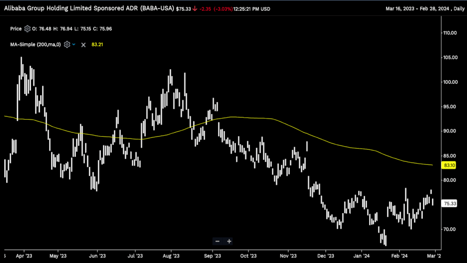Select the $75.33 header price
Image resolution: width=467 pixels, height=263 pixels.
(x=183, y=9)
